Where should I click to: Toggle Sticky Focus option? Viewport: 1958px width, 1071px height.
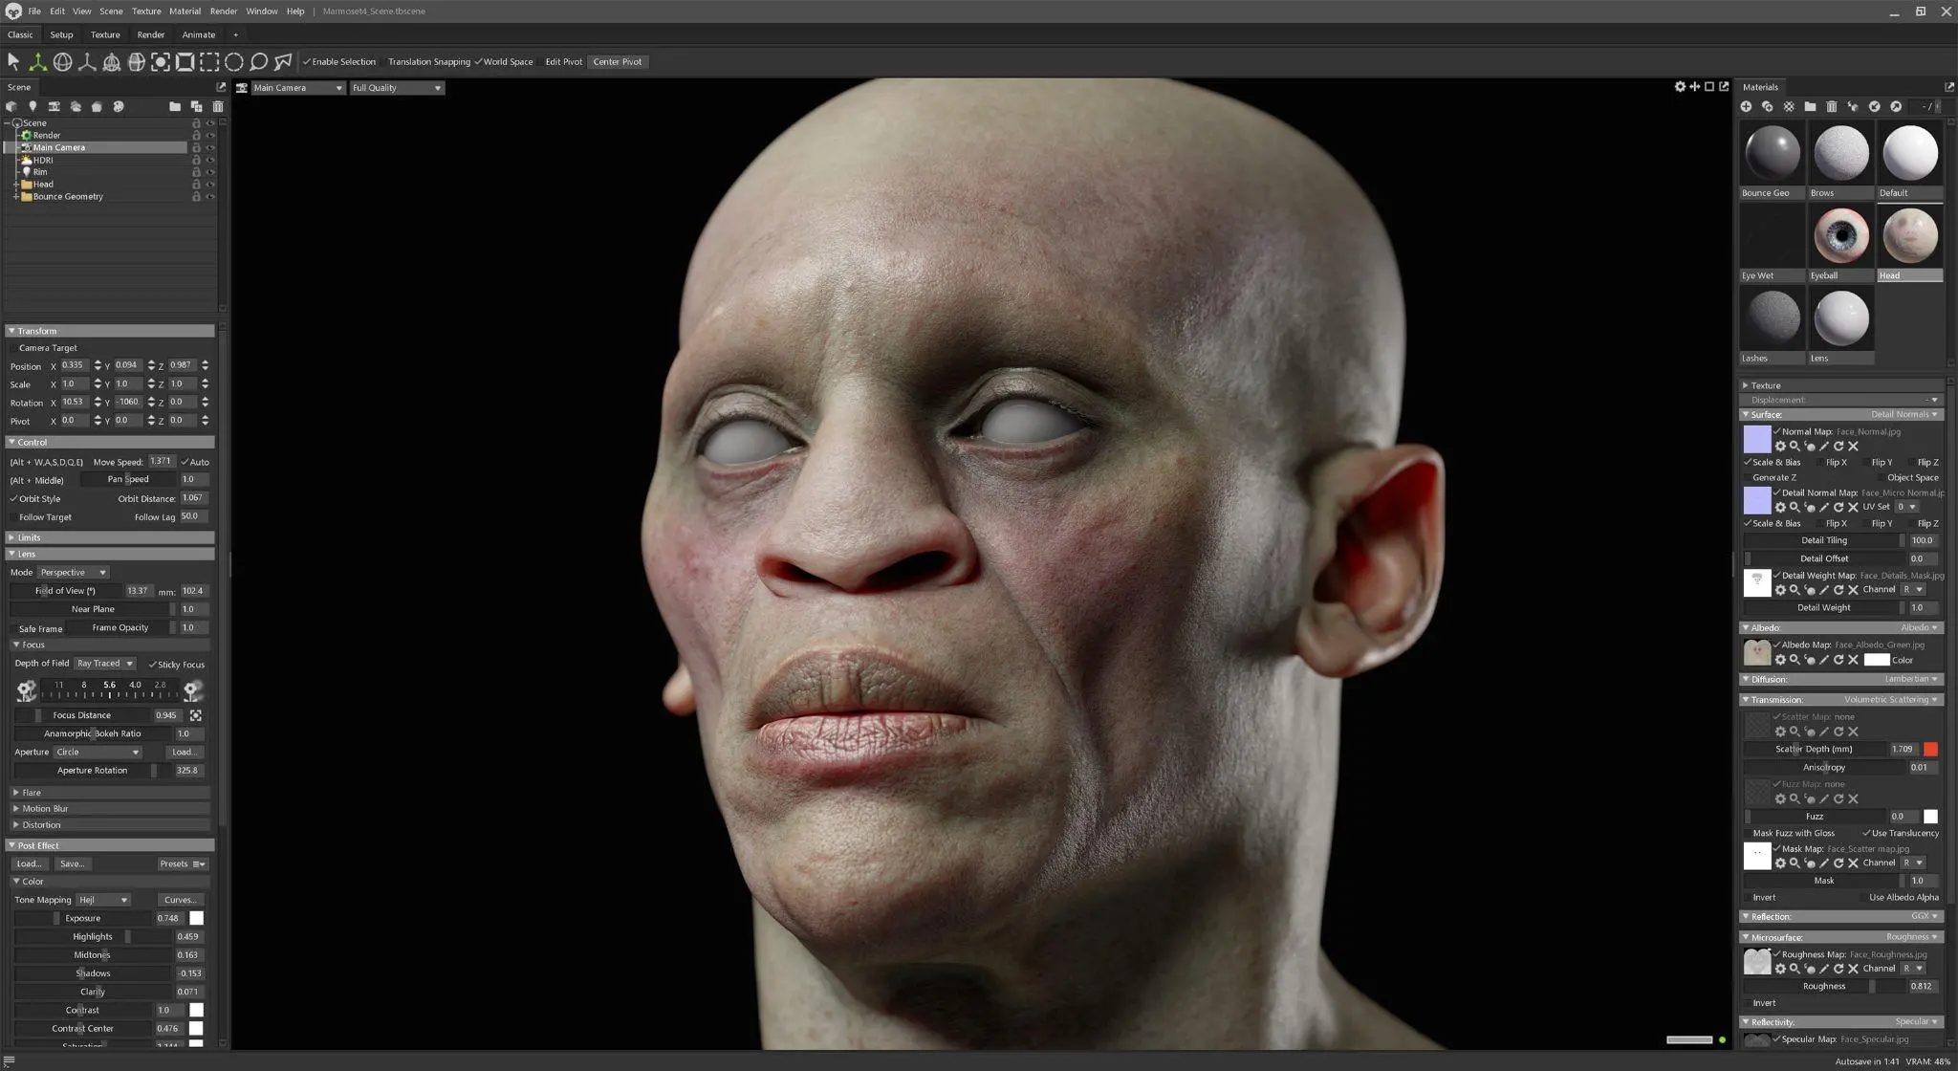(153, 665)
